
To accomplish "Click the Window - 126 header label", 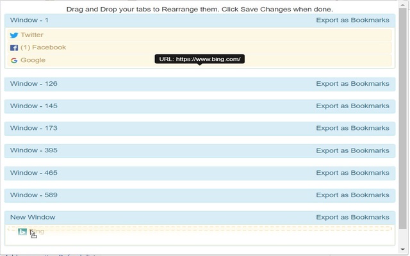I will pyautogui.click(x=34, y=84).
